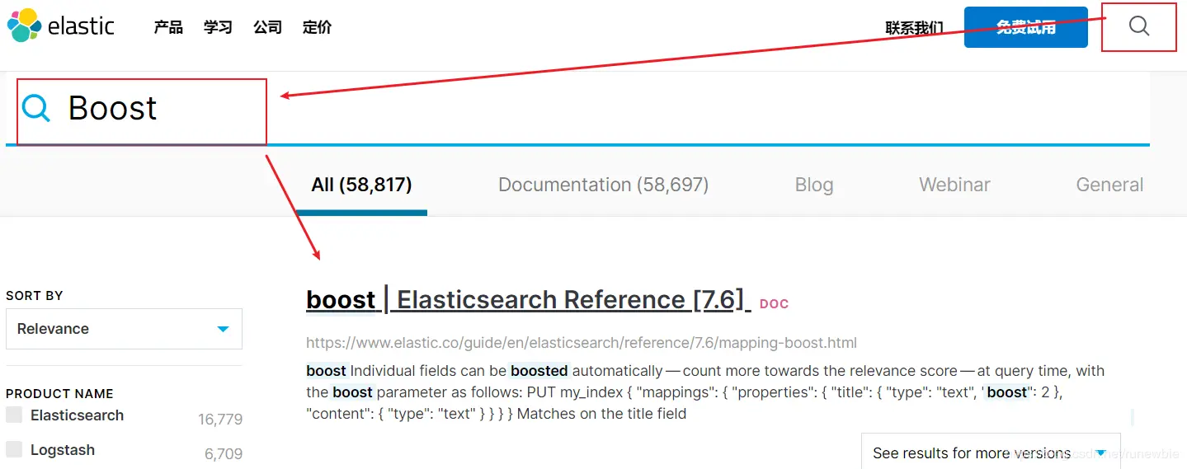Open the 学习 menu
Viewport: 1187px width, 469px height.
(218, 27)
